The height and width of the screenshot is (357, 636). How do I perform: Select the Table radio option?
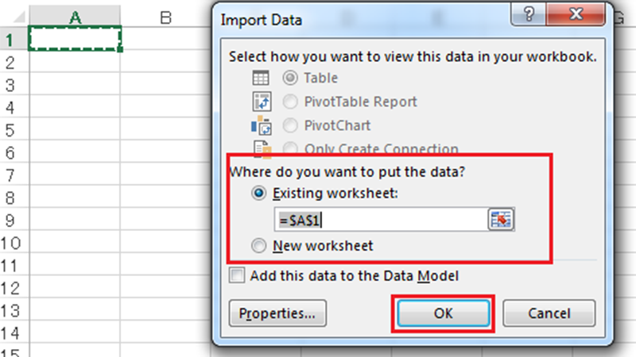coord(290,78)
